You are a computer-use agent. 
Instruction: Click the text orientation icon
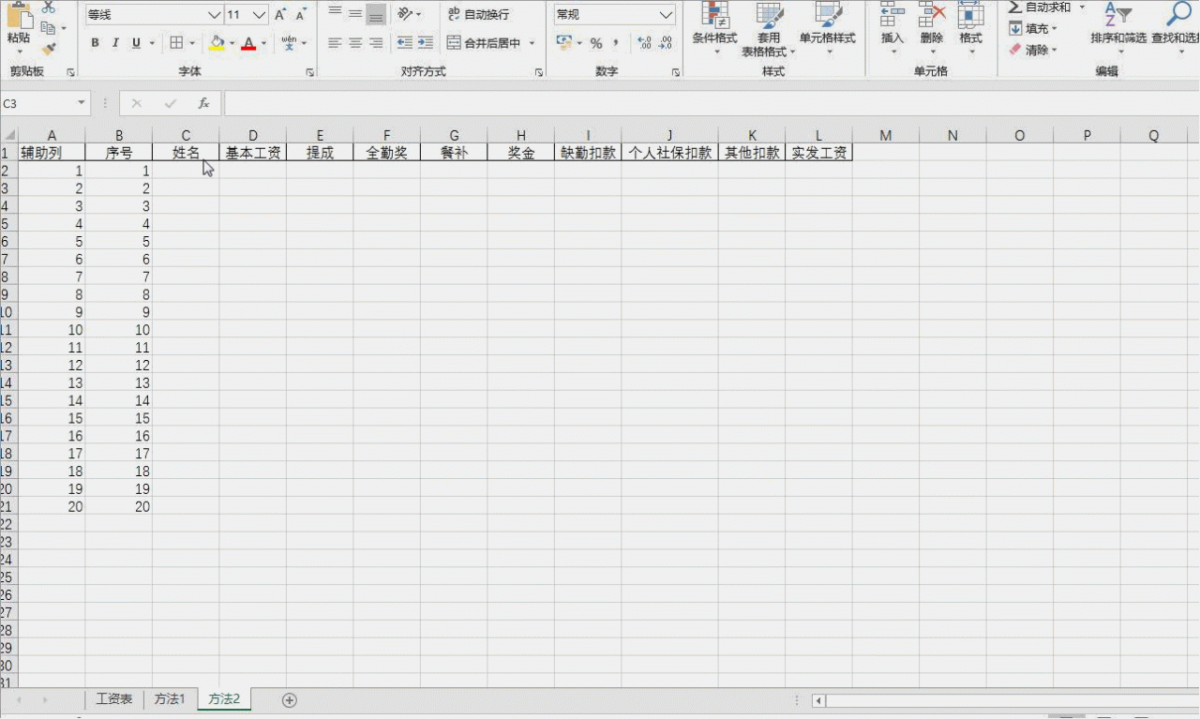point(404,13)
